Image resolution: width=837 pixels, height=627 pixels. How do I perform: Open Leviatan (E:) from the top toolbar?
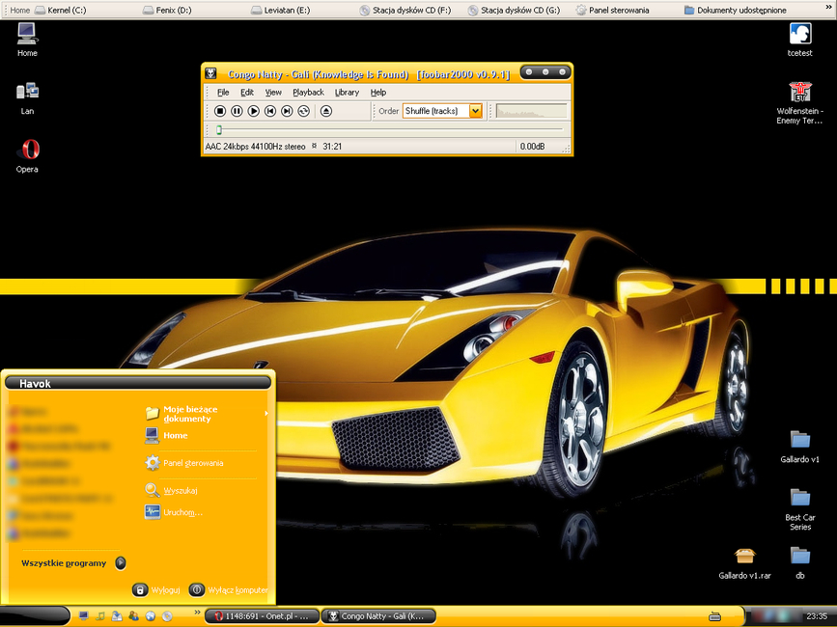tap(279, 11)
